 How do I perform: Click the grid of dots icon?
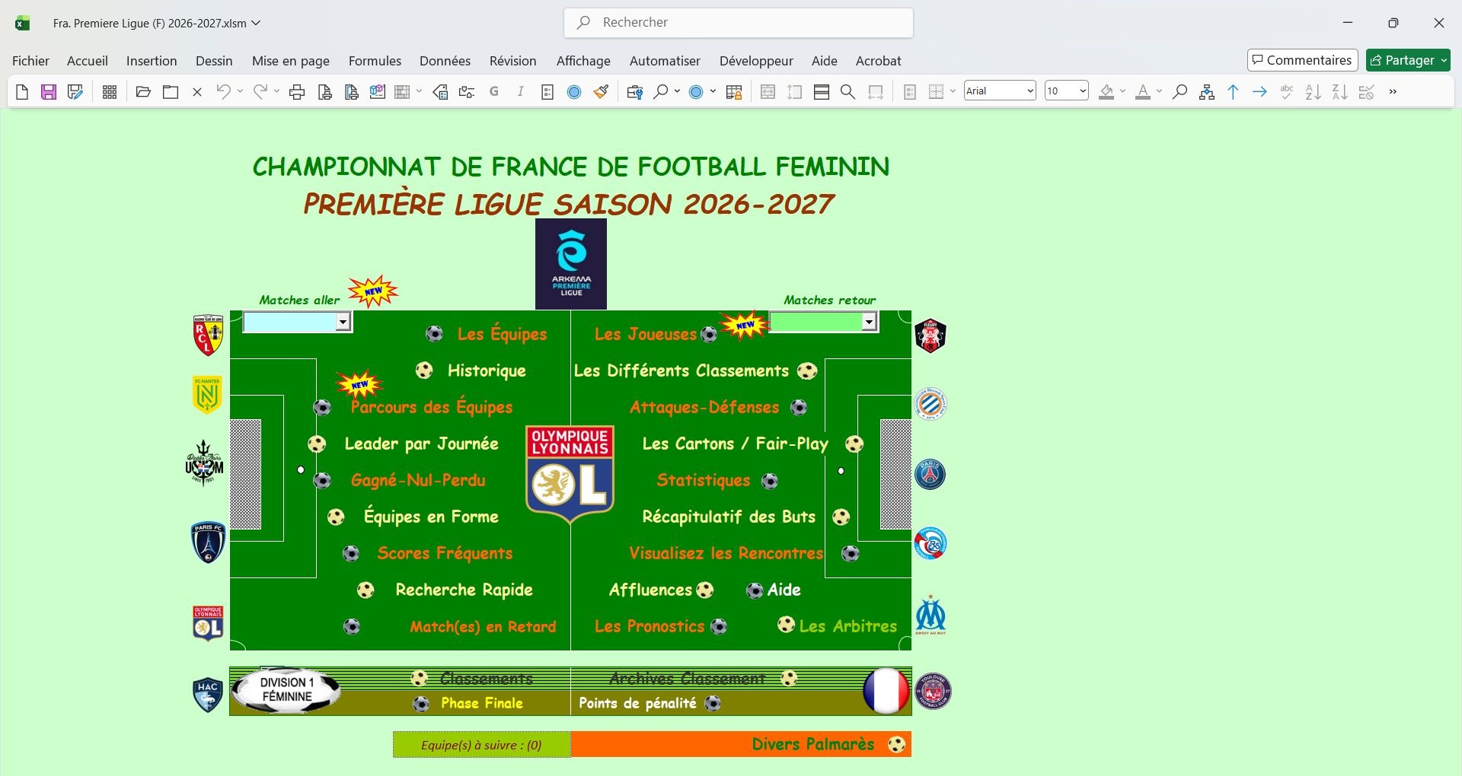coord(110,92)
